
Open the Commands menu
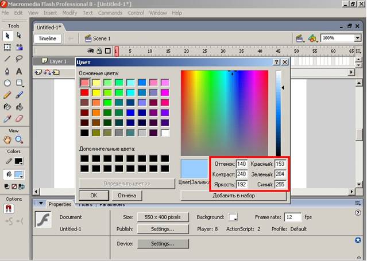pyautogui.click(x=110, y=13)
